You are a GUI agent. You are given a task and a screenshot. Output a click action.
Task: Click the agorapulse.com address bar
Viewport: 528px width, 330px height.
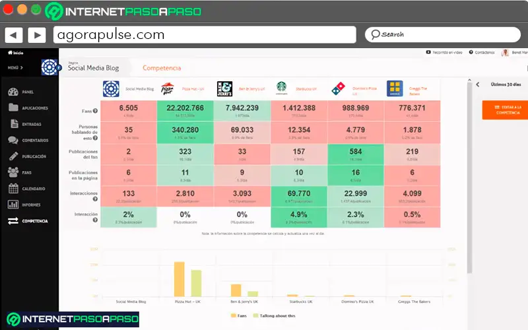[x=205, y=35]
